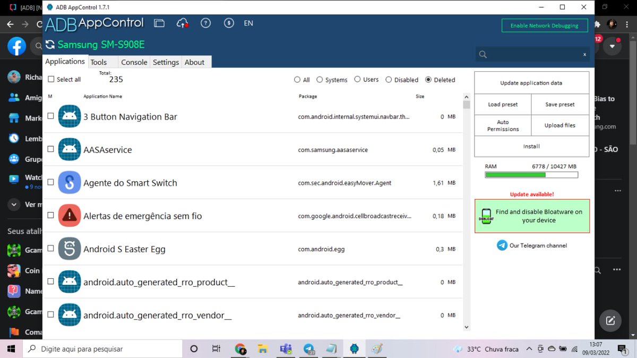Toggle the Select all checkbox
The width and height of the screenshot is (637, 358).
(x=51, y=79)
